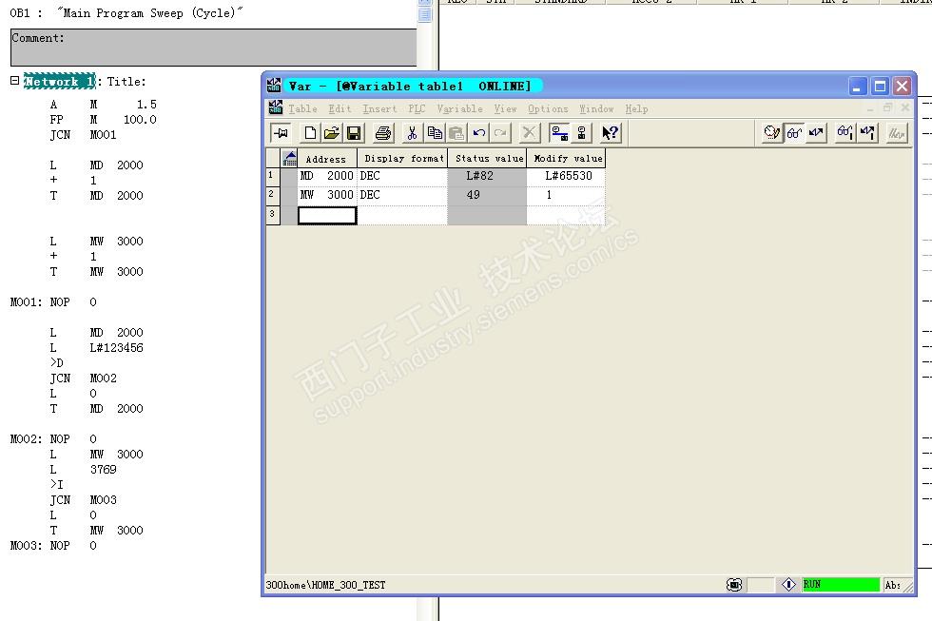Open the Insert menu

[x=379, y=108]
